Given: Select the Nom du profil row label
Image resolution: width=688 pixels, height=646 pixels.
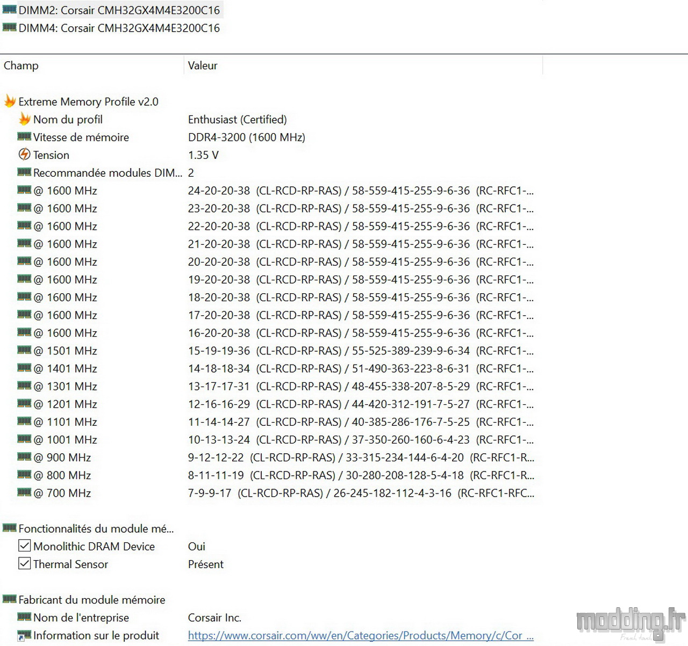Looking at the screenshot, I should 68,119.
